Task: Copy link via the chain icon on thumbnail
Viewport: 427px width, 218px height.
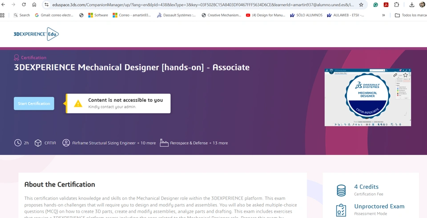Action: [x=395, y=75]
